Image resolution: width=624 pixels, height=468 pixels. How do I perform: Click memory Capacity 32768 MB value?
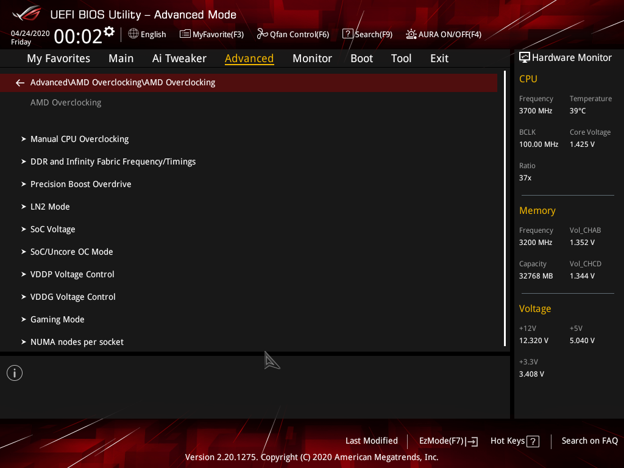pyautogui.click(x=536, y=276)
